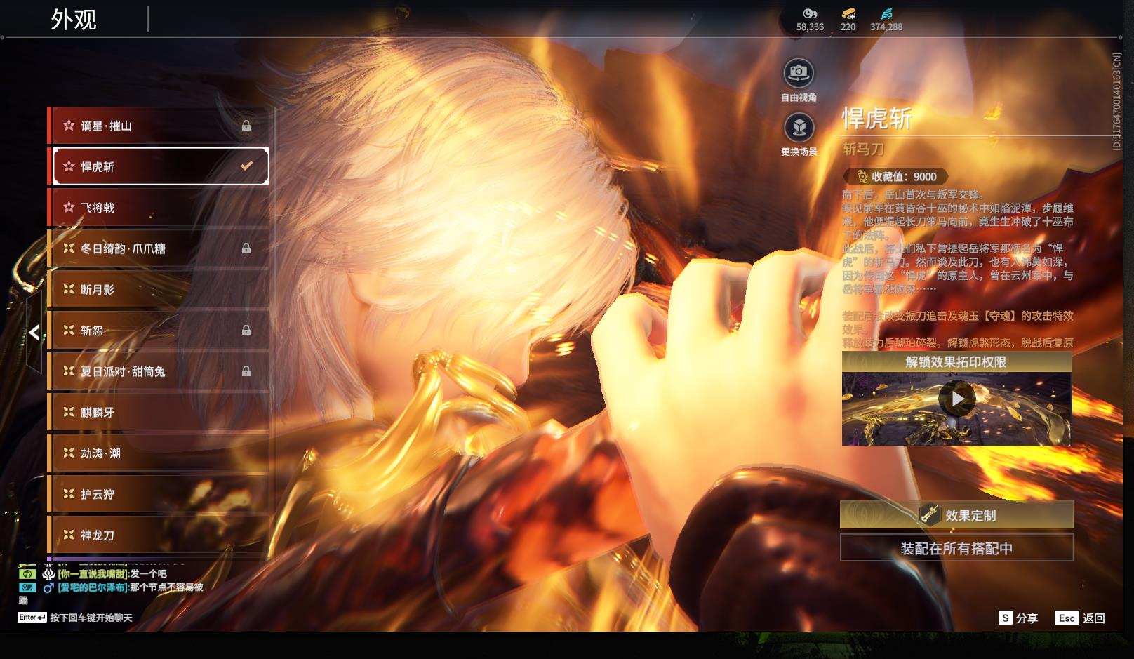Select the 断月影 skin

coord(159,289)
